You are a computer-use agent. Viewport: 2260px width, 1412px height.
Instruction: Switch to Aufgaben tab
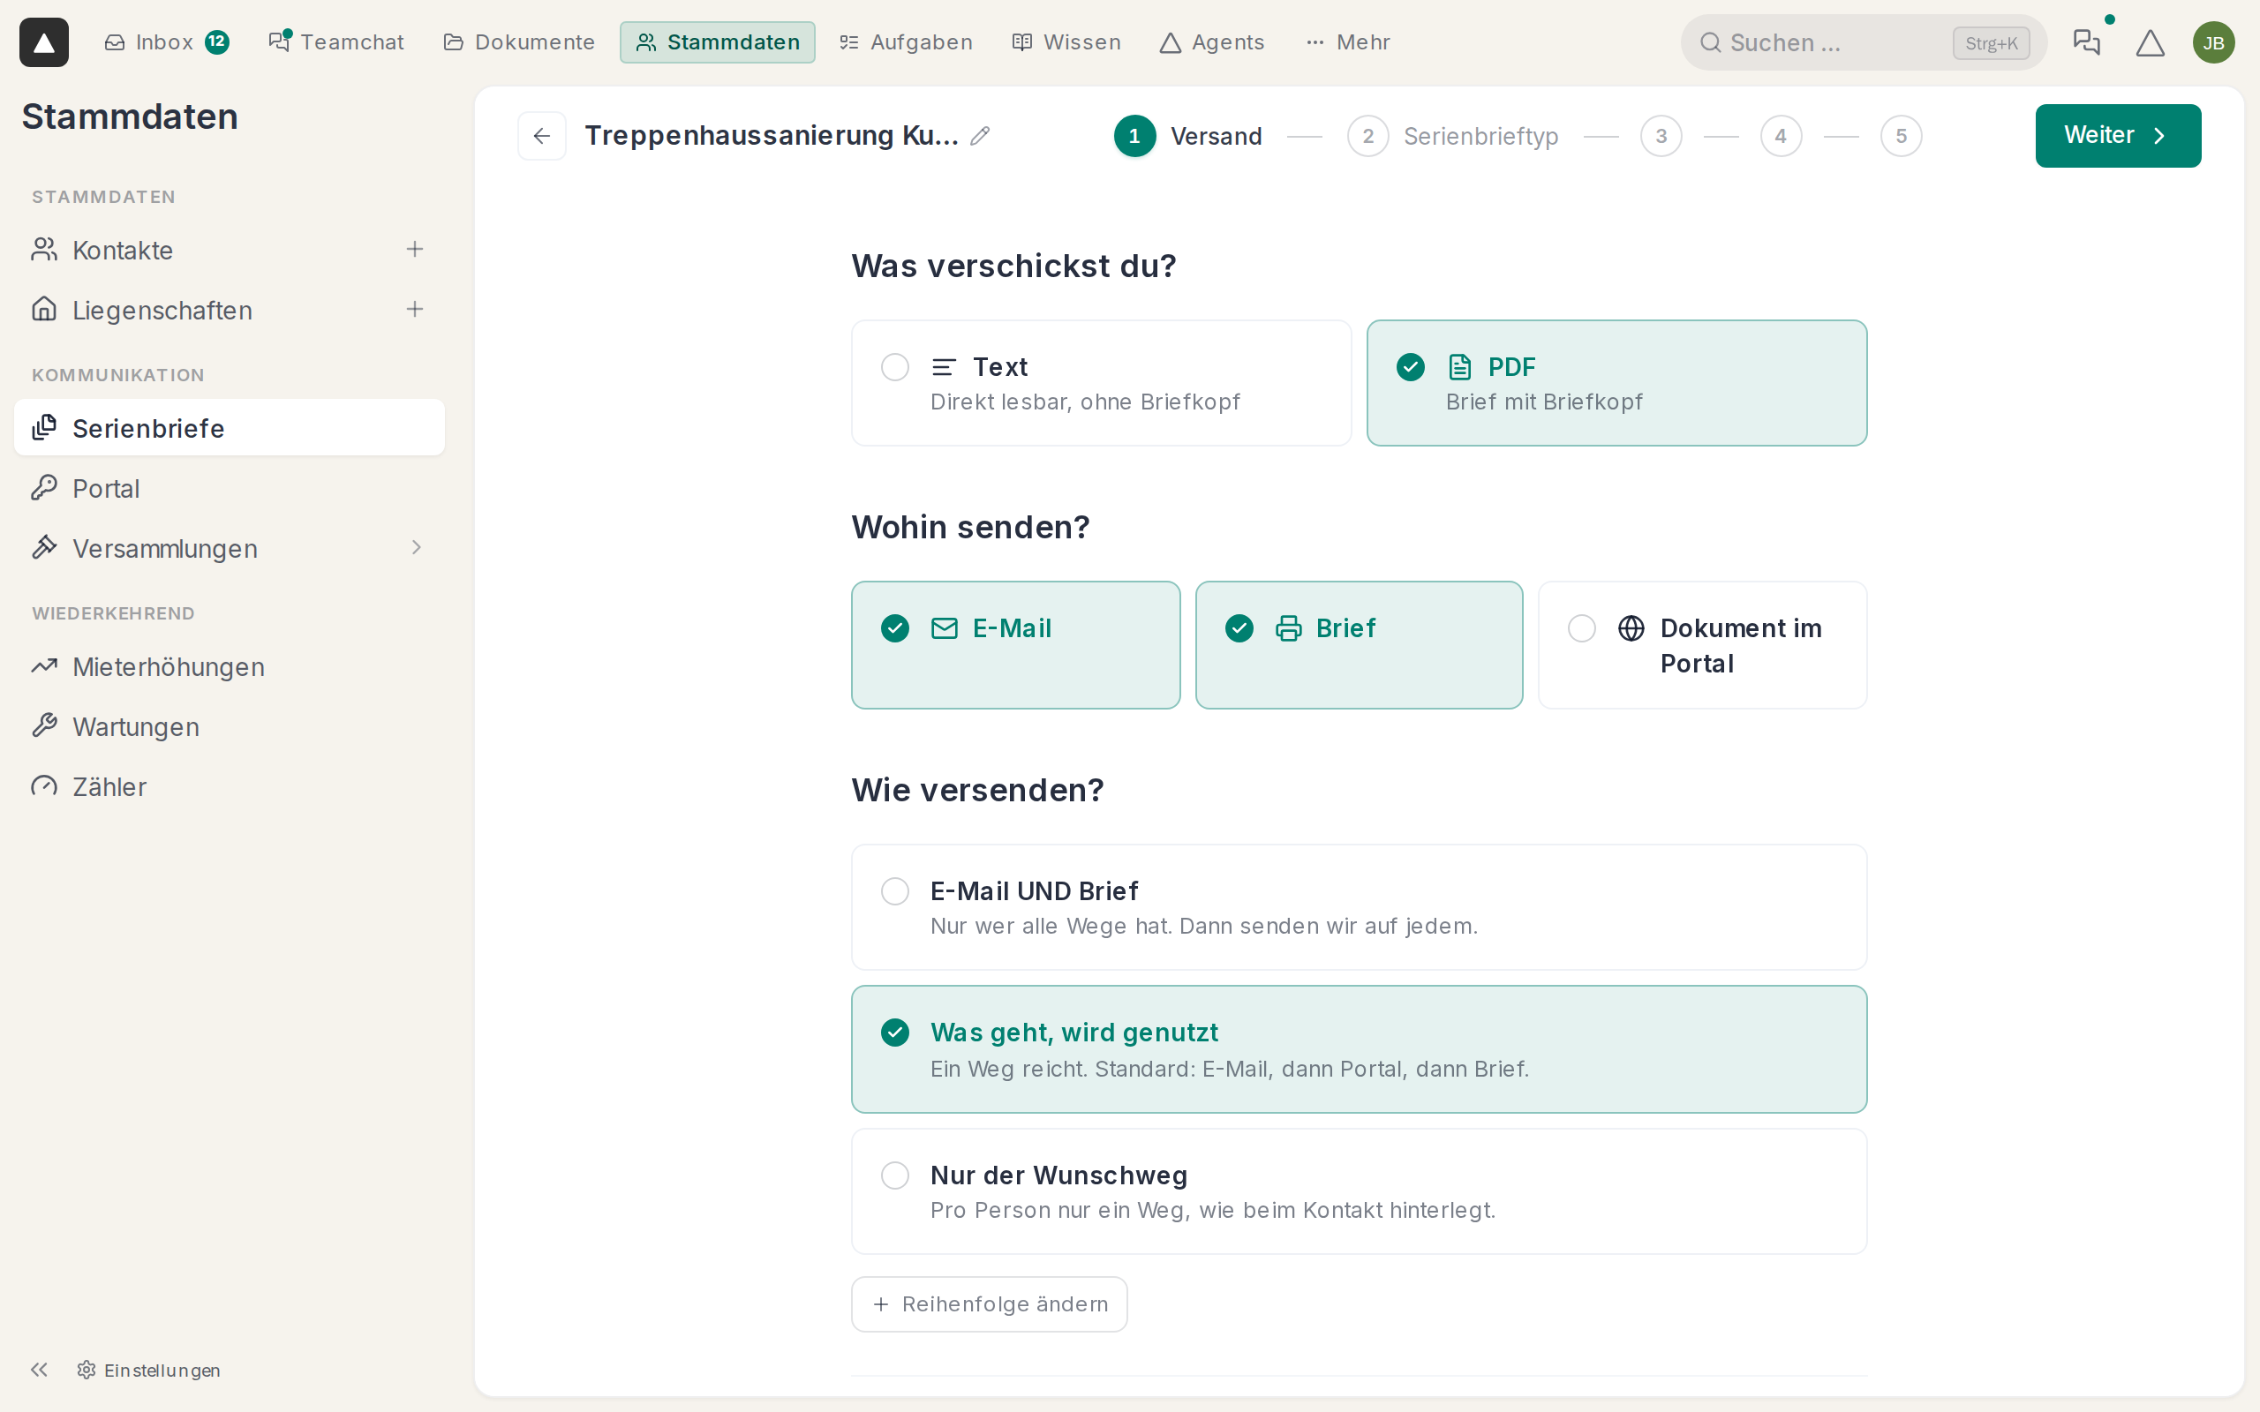tap(906, 42)
